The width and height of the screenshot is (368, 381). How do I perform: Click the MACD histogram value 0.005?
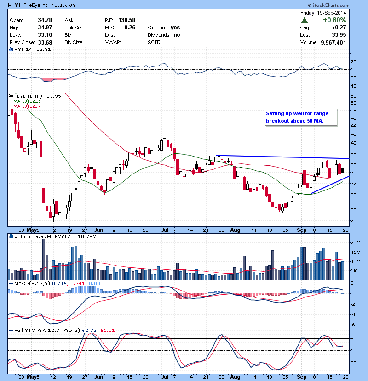tap(96, 283)
